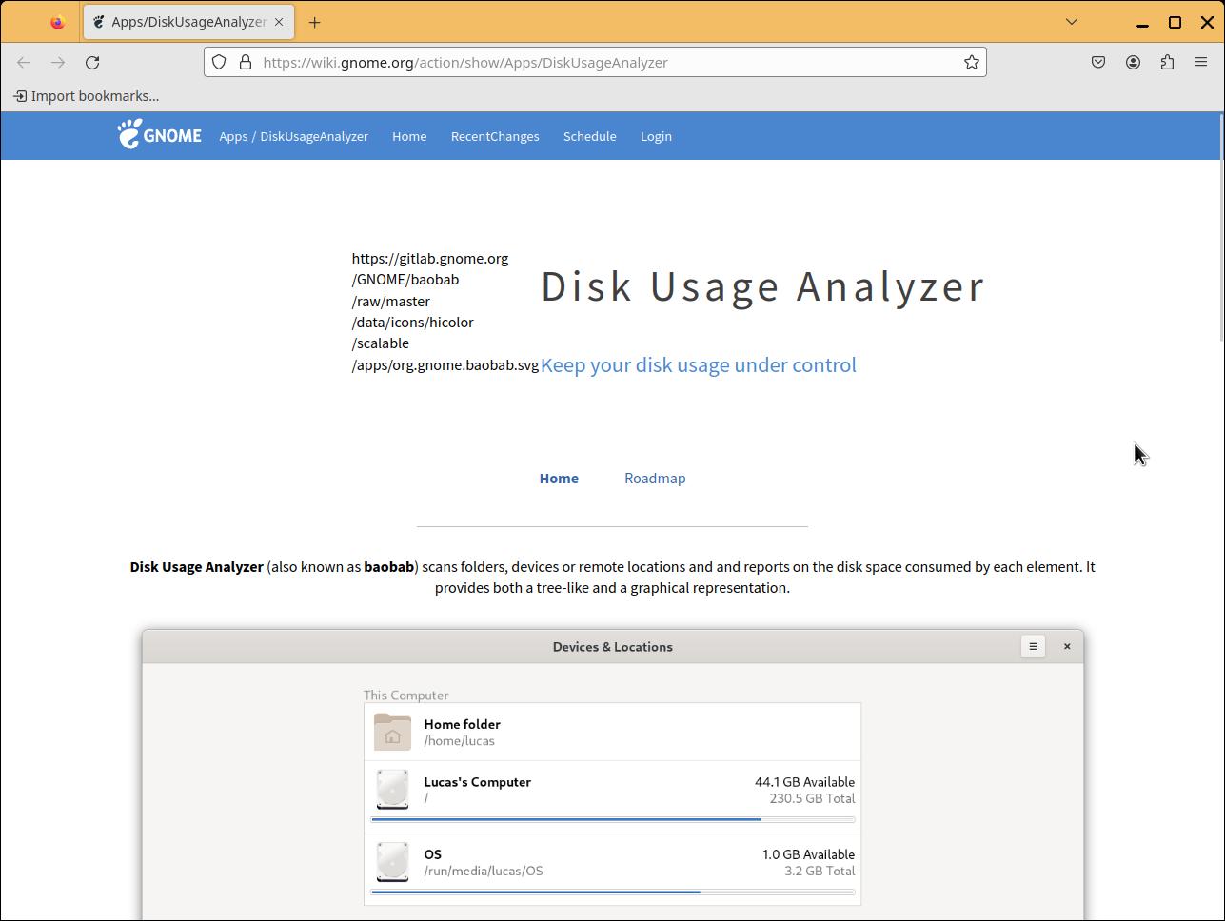Close the Firefox window
Screen dimensions: 1225x921
(x=1207, y=22)
